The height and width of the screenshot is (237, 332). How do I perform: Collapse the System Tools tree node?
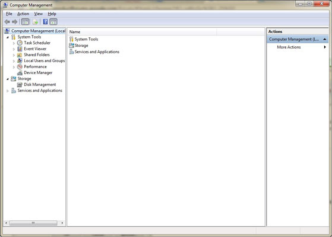pos(8,37)
